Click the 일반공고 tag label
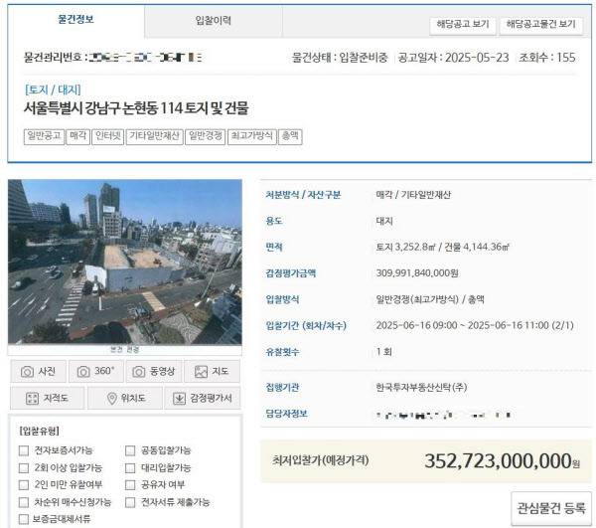Image resolution: width=596 pixels, height=528 pixels. tap(43, 136)
